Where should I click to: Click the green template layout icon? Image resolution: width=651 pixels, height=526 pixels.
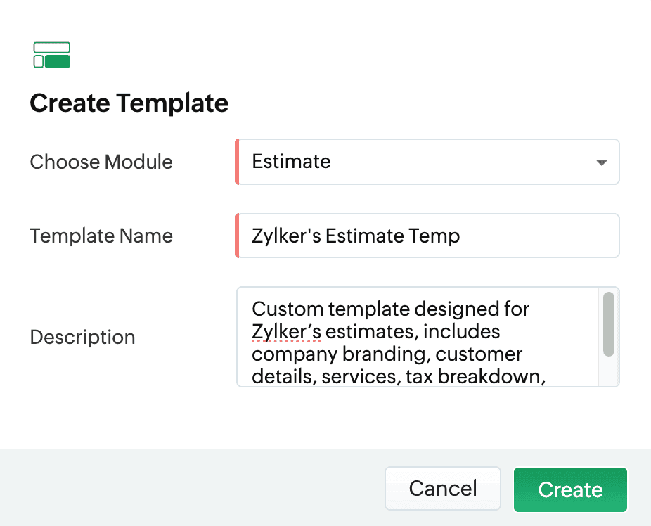[52, 55]
